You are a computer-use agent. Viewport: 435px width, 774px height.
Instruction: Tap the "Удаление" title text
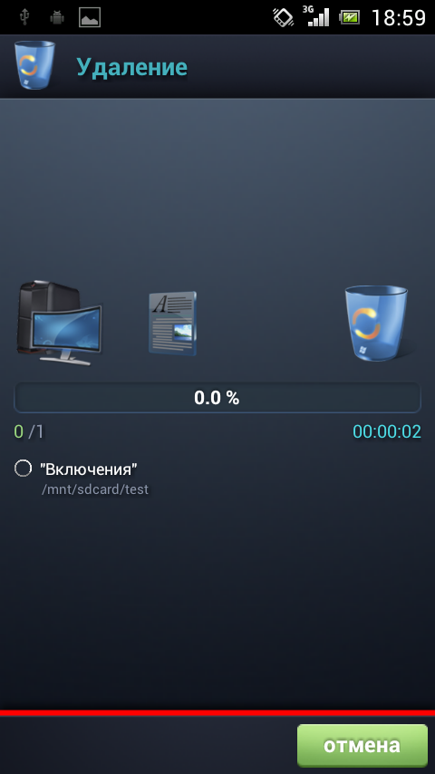(131, 67)
